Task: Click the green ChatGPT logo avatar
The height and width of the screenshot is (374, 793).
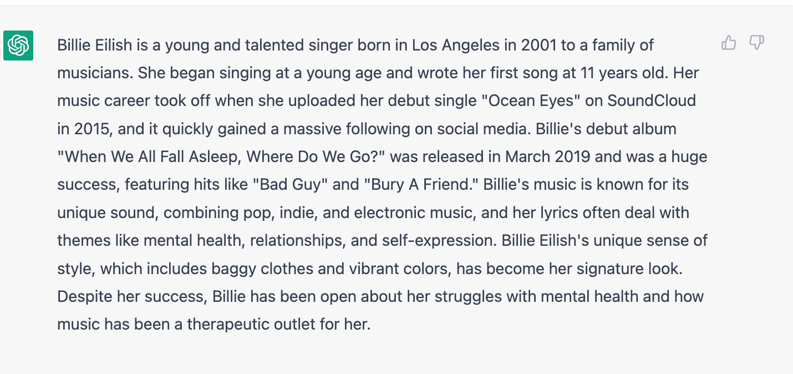Action: point(18,46)
